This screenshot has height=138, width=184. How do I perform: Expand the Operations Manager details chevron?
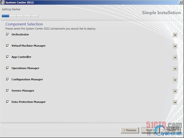tap(175, 69)
